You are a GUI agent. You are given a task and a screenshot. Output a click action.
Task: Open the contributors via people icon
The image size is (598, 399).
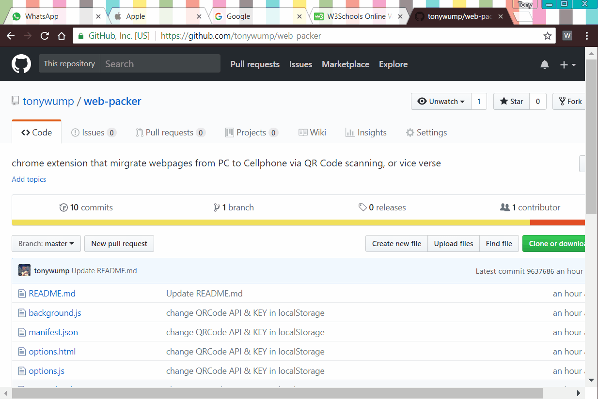506,207
